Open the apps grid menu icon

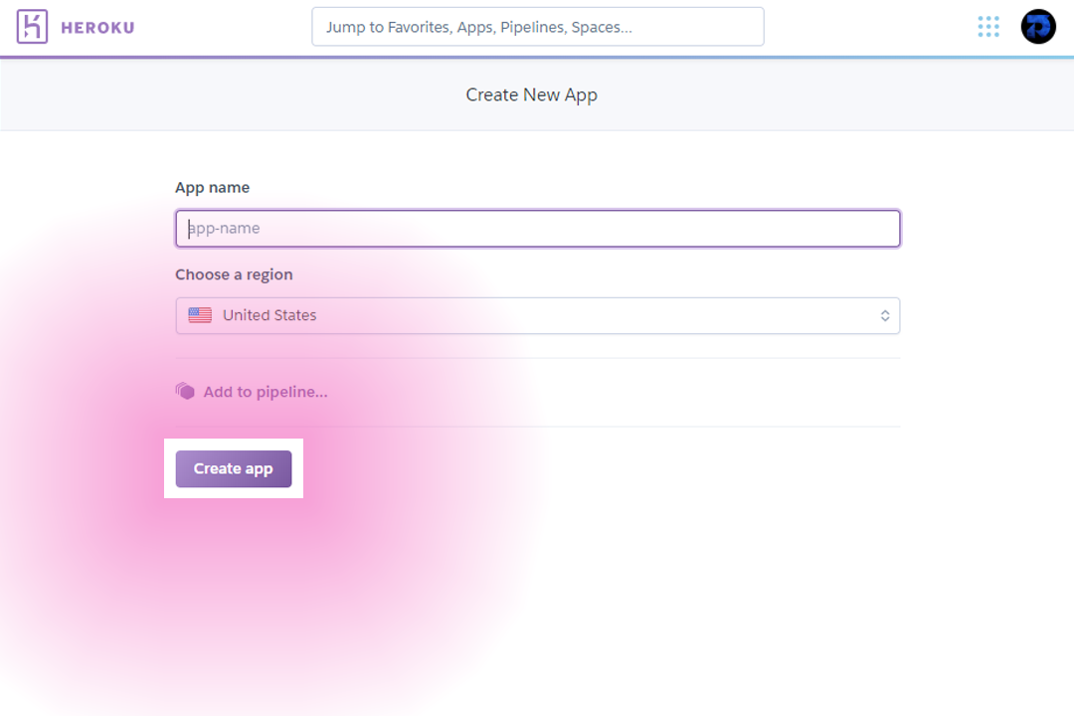coord(988,27)
